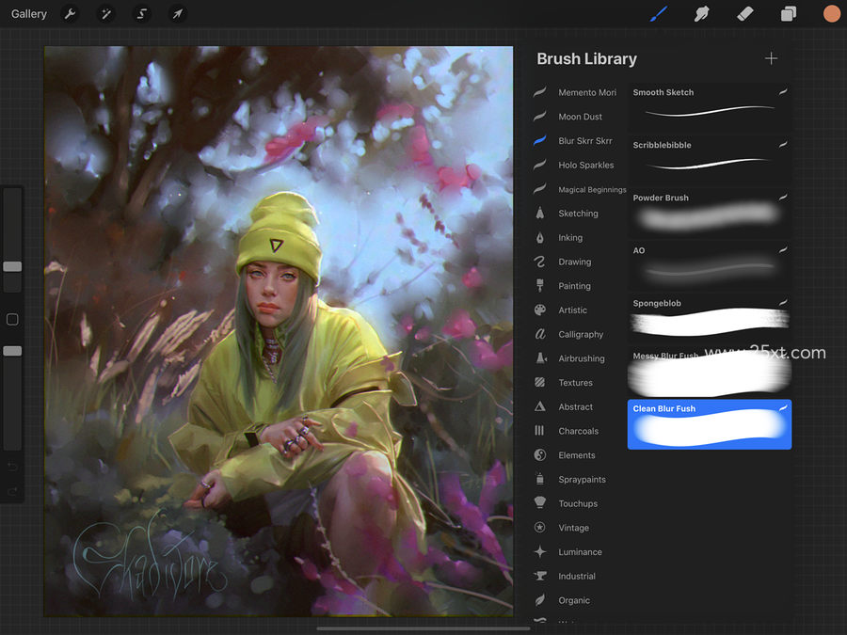This screenshot has height=635, width=847.
Task: Select the Eraser tool
Action: click(x=745, y=13)
